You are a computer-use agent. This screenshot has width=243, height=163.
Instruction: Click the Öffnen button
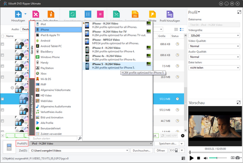point(161,150)
